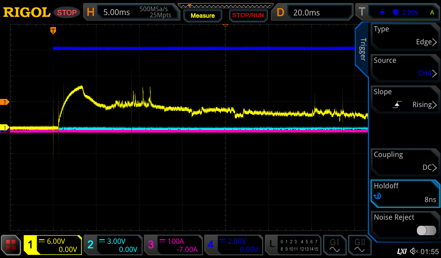441x258 pixels.
Task: Open the GII signal generator icon
Action: pyautogui.click(x=359, y=245)
